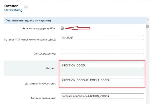Click the Таблица сравнения compare.php field
Screen dimensions: 150x104
(102, 96)
